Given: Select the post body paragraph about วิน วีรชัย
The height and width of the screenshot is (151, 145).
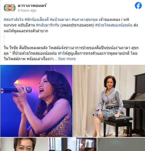Looking at the screenshot, I should (x=71, y=53).
